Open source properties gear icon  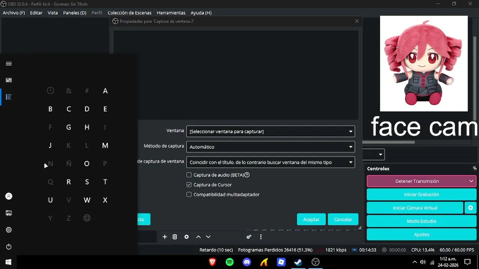[x=186, y=237]
